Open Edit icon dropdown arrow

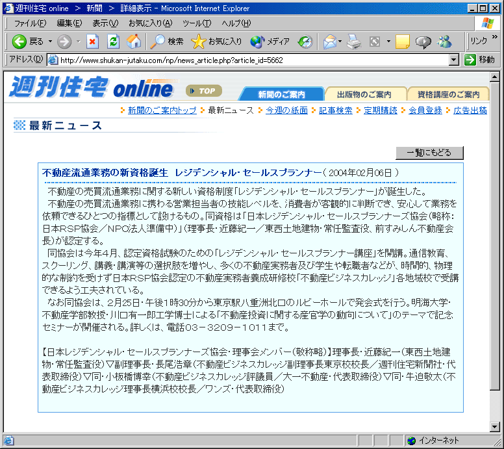coord(388,42)
